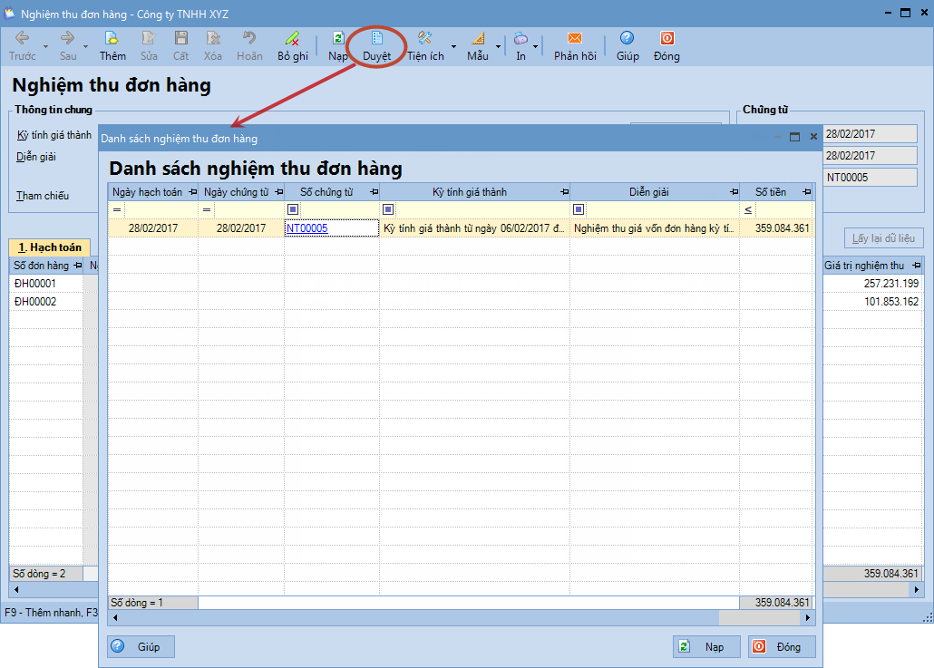The height and width of the screenshot is (668, 934).
Task: Click the Tiện ích tools icon
Action: tap(424, 39)
